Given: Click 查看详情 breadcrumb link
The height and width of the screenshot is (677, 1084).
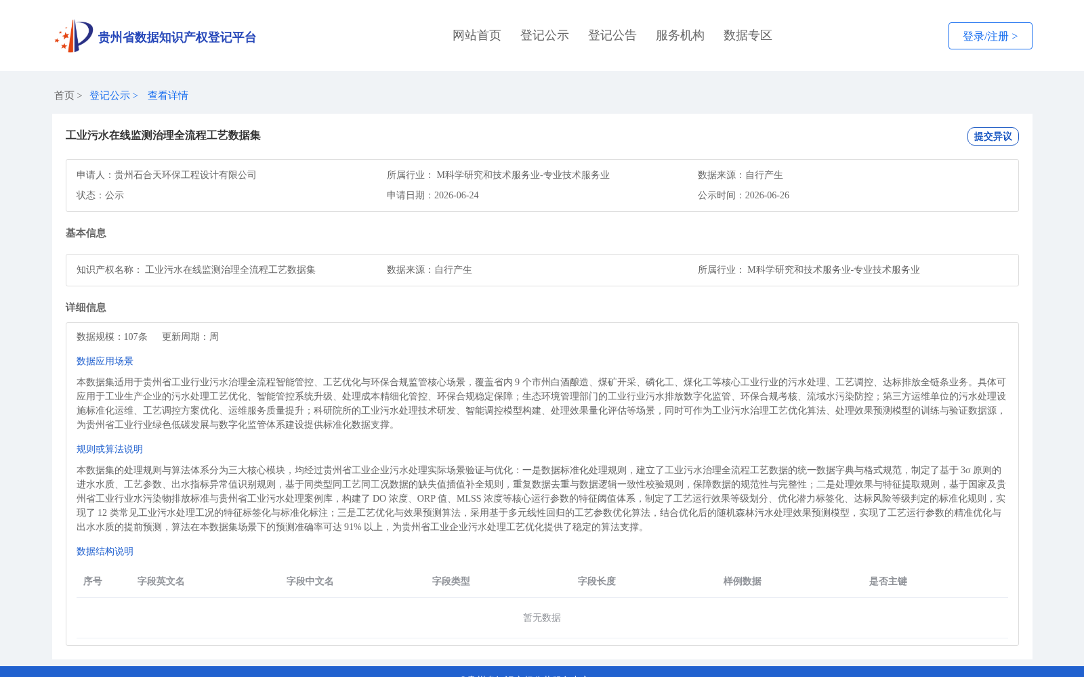Looking at the screenshot, I should pyautogui.click(x=168, y=95).
